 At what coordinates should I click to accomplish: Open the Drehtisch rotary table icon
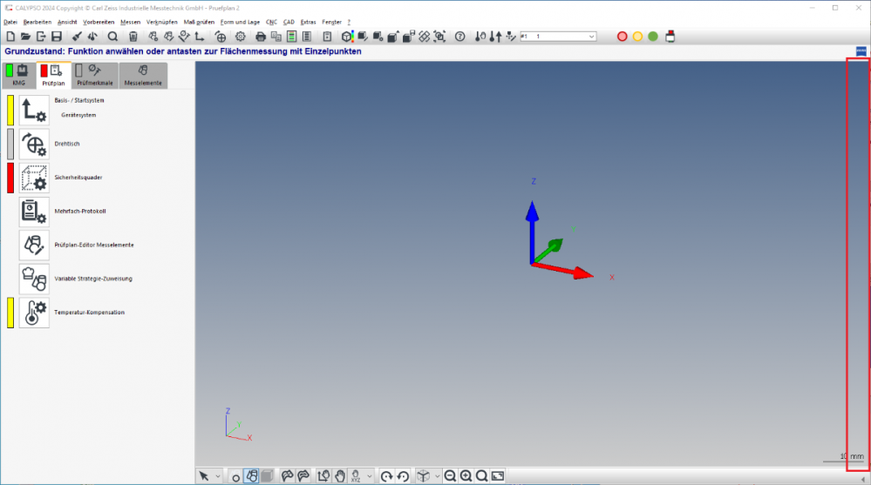click(x=34, y=144)
